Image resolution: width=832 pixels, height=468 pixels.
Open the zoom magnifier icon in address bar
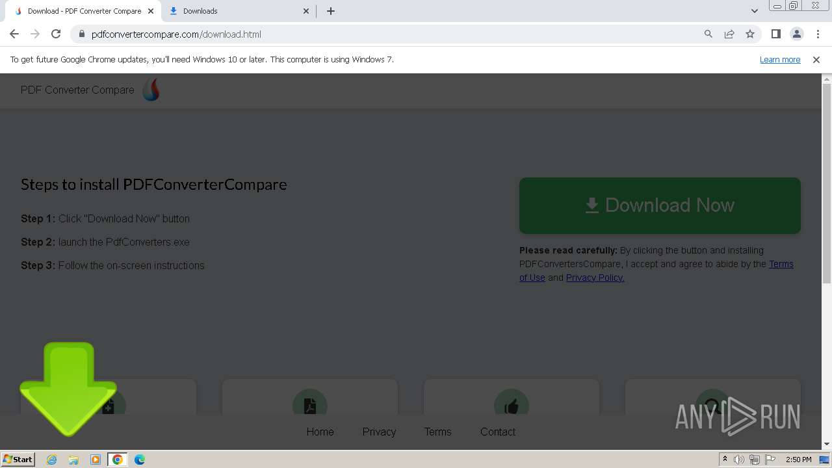point(708,34)
